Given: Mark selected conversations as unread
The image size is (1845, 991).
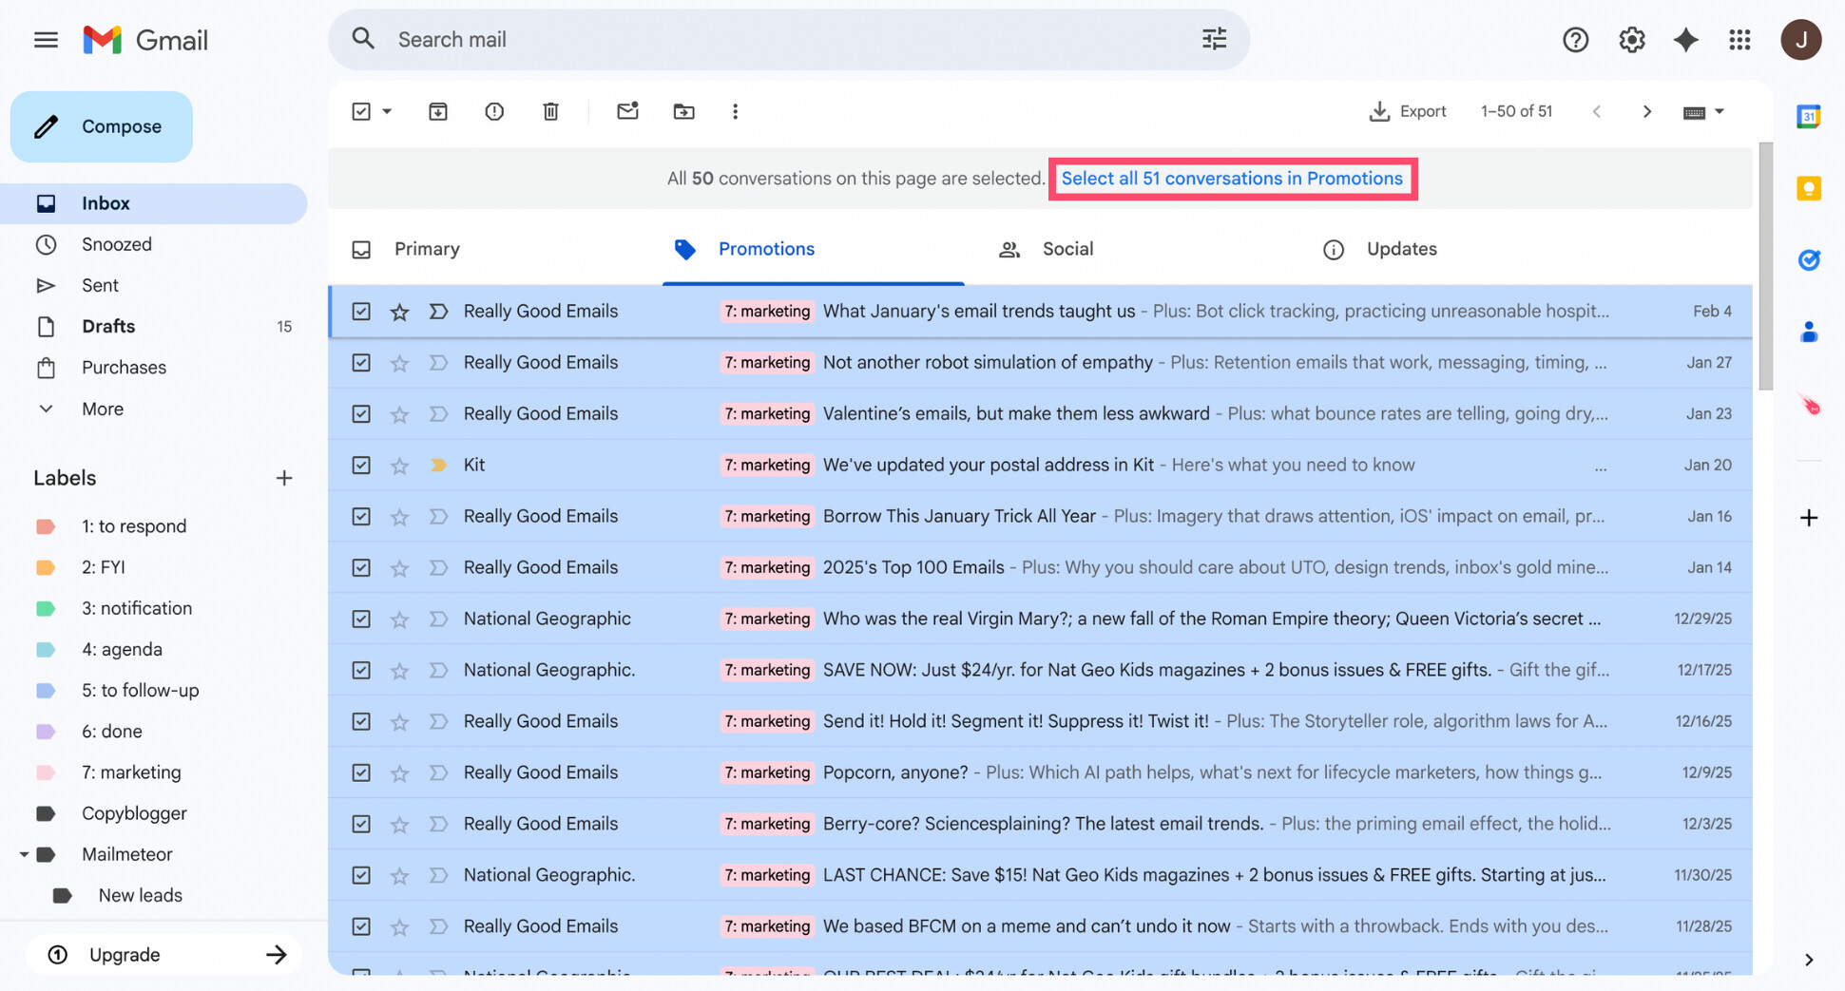Looking at the screenshot, I should click(627, 111).
